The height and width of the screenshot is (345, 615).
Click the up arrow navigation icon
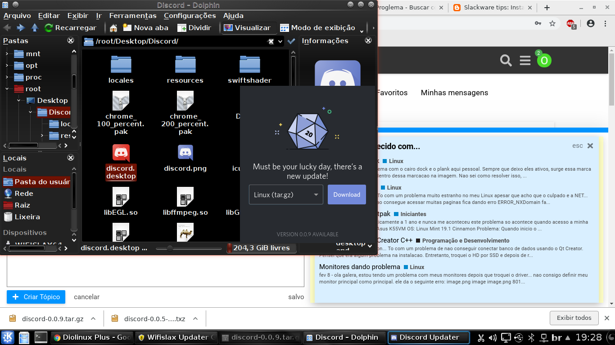(35, 28)
